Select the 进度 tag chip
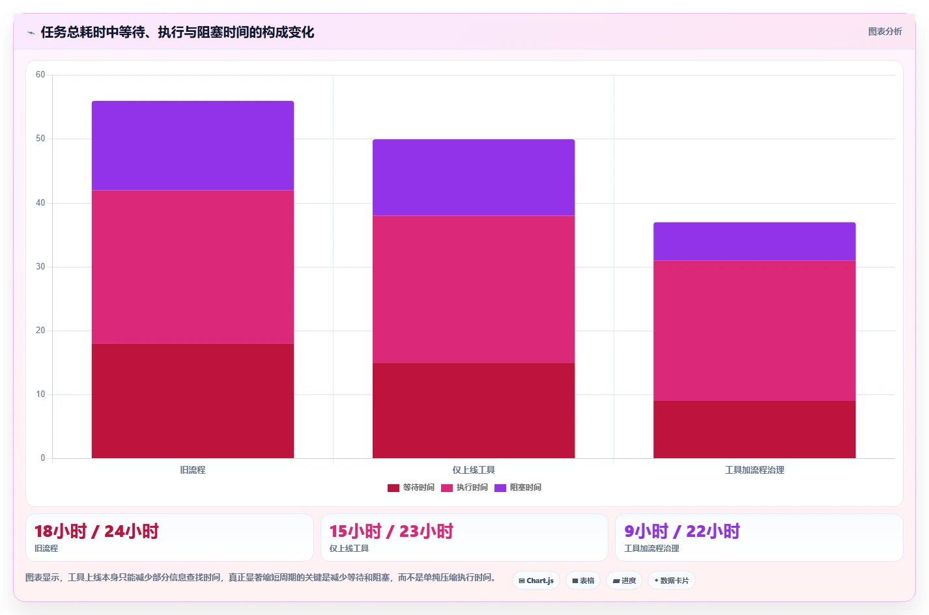The width and height of the screenshot is (929, 615). (x=624, y=581)
